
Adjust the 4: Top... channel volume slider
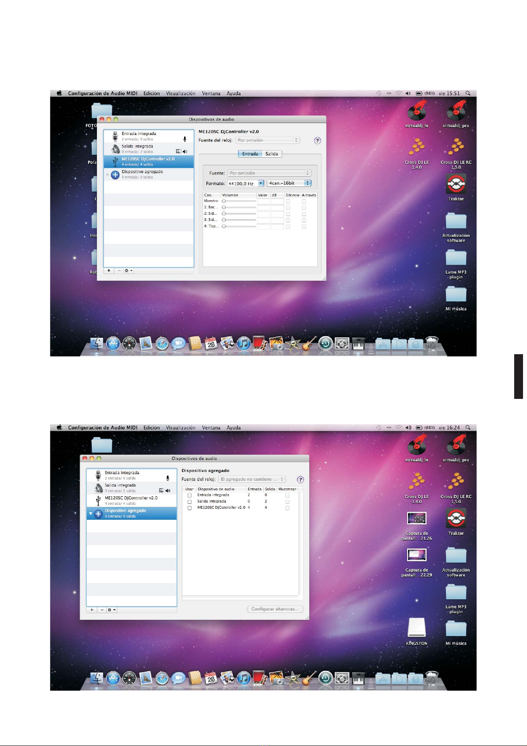pos(239,226)
